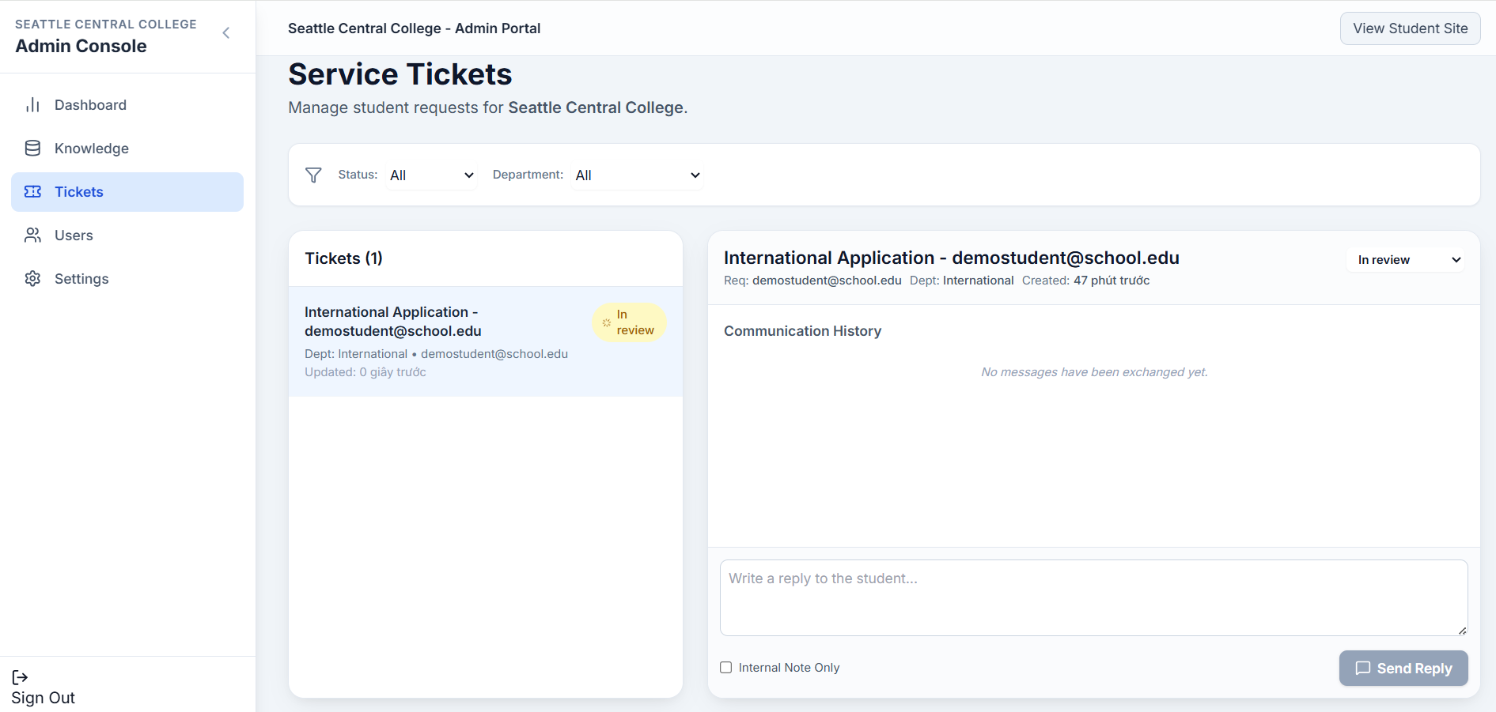Click the Sign Out arrow icon
This screenshot has height=712, width=1496.
pos(20,677)
